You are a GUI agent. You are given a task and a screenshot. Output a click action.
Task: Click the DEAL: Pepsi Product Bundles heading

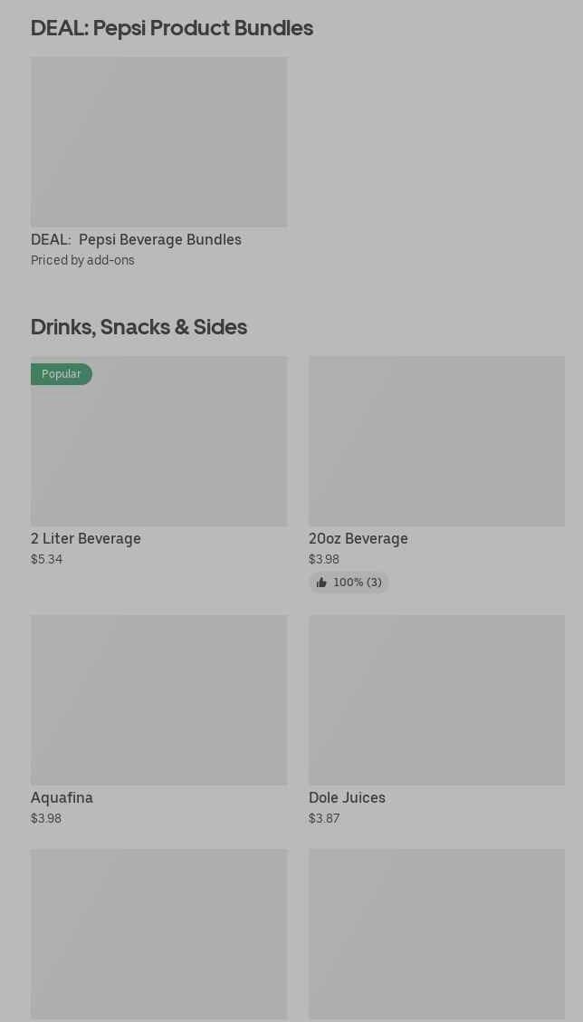172,28
